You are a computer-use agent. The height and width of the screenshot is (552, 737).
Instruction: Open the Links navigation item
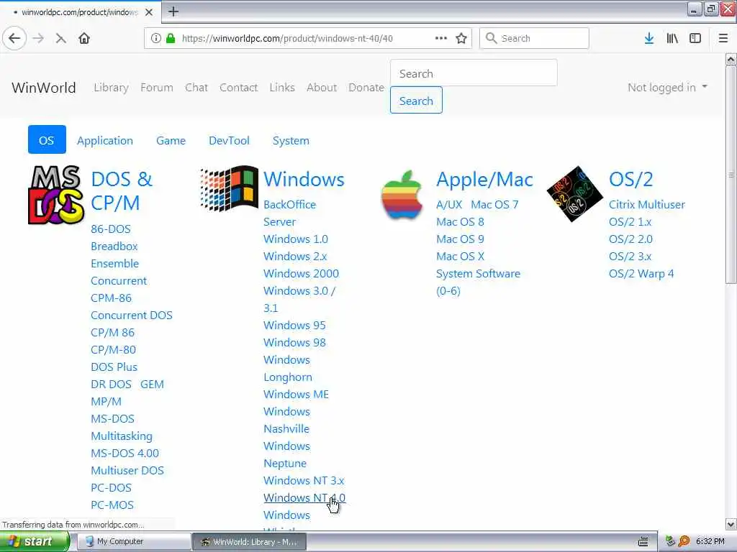click(282, 87)
